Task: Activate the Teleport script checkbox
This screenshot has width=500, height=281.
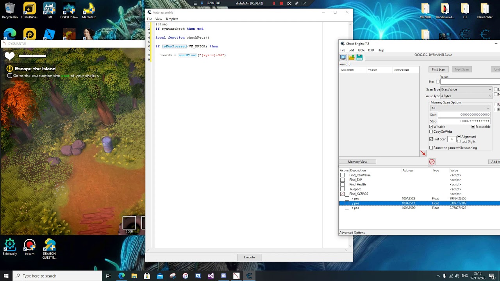Action: [x=343, y=189]
